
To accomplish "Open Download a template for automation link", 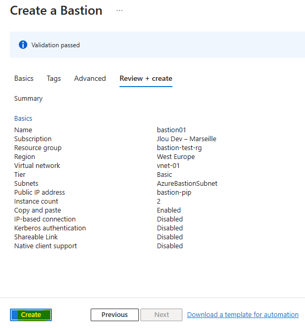I will (243, 314).
